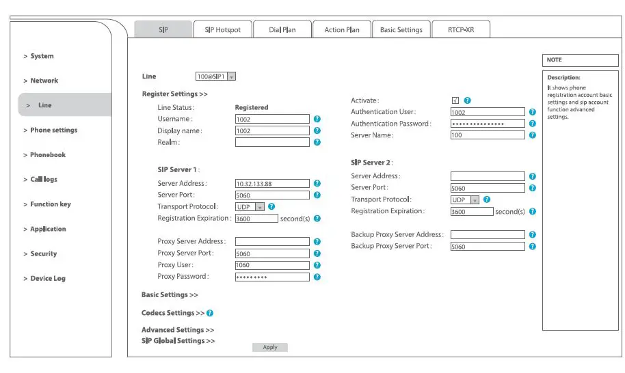Viewport: 625px width, 373px height.
Task: Click SIP Server 1 Server Address field
Action: coord(272,184)
